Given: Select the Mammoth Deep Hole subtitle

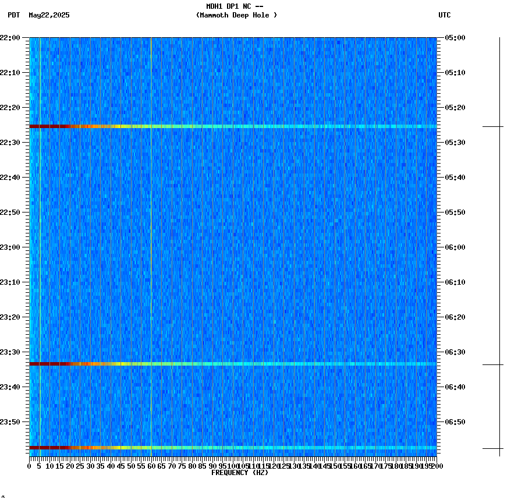Looking at the screenshot, I should [x=235, y=16].
